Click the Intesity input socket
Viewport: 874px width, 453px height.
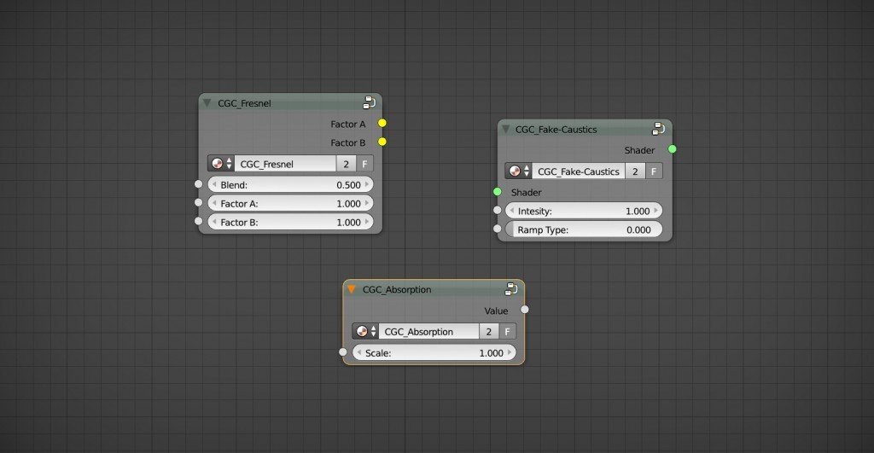tap(498, 210)
